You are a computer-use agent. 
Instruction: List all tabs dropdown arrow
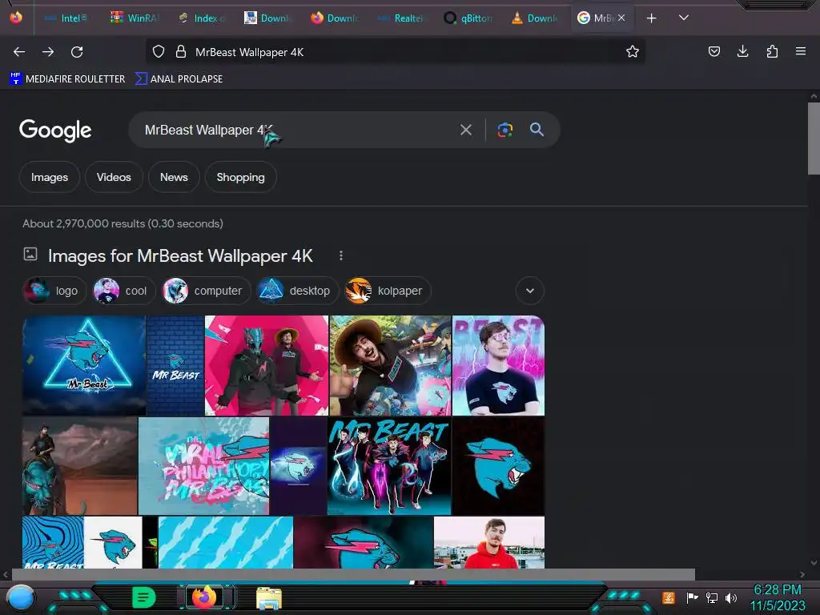pos(684,18)
